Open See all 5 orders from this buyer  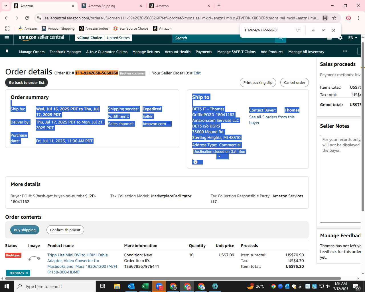(272, 120)
